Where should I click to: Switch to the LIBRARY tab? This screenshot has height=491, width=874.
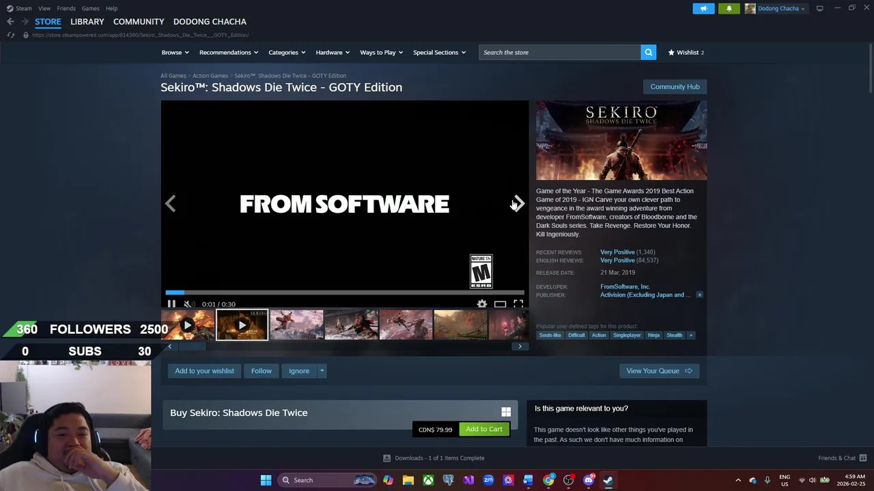(87, 22)
